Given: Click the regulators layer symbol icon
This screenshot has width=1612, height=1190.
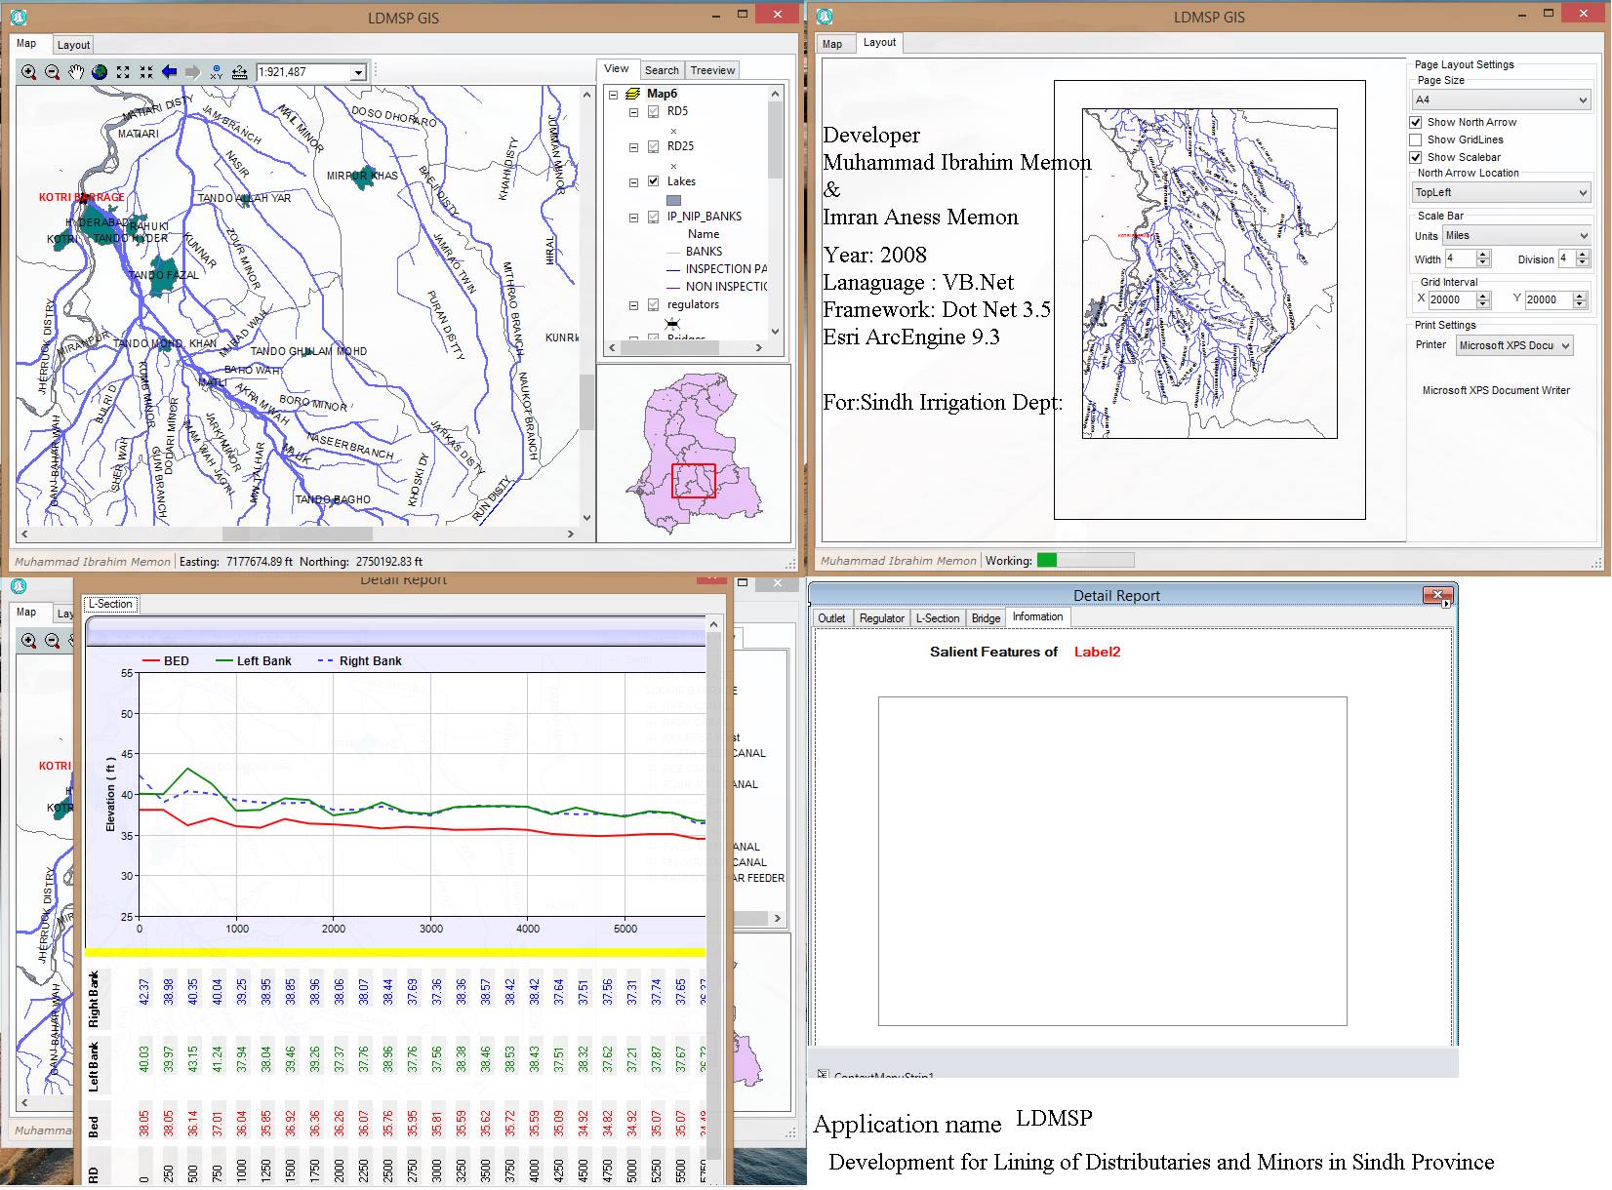Looking at the screenshot, I should pyautogui.click(x=672, y=323).
